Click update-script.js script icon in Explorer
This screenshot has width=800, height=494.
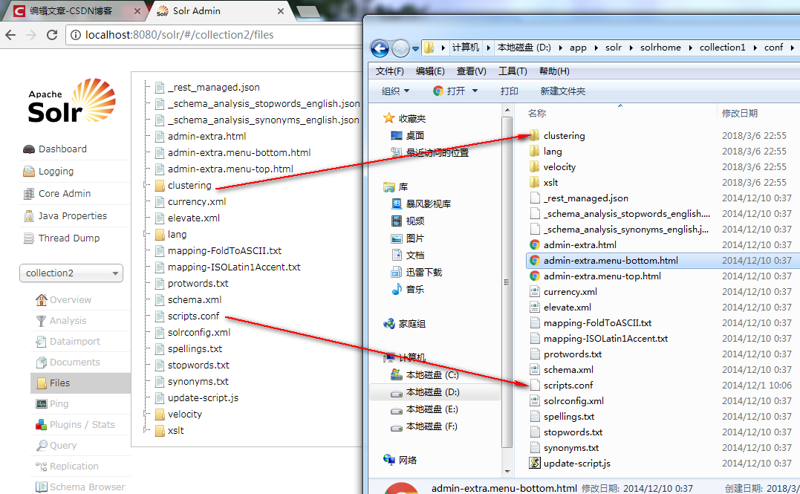[x=534, y=464]
